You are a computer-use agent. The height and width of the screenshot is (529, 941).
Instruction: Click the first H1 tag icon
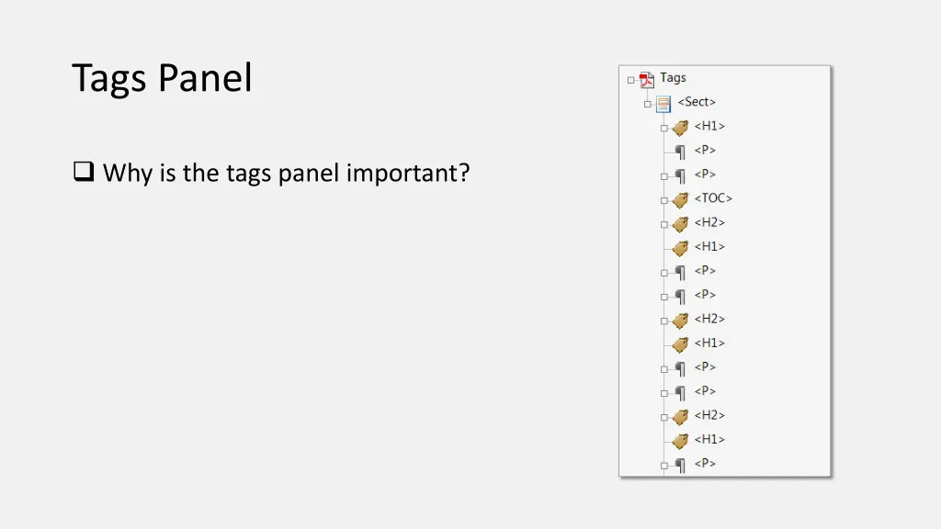(x=680, y=127)
